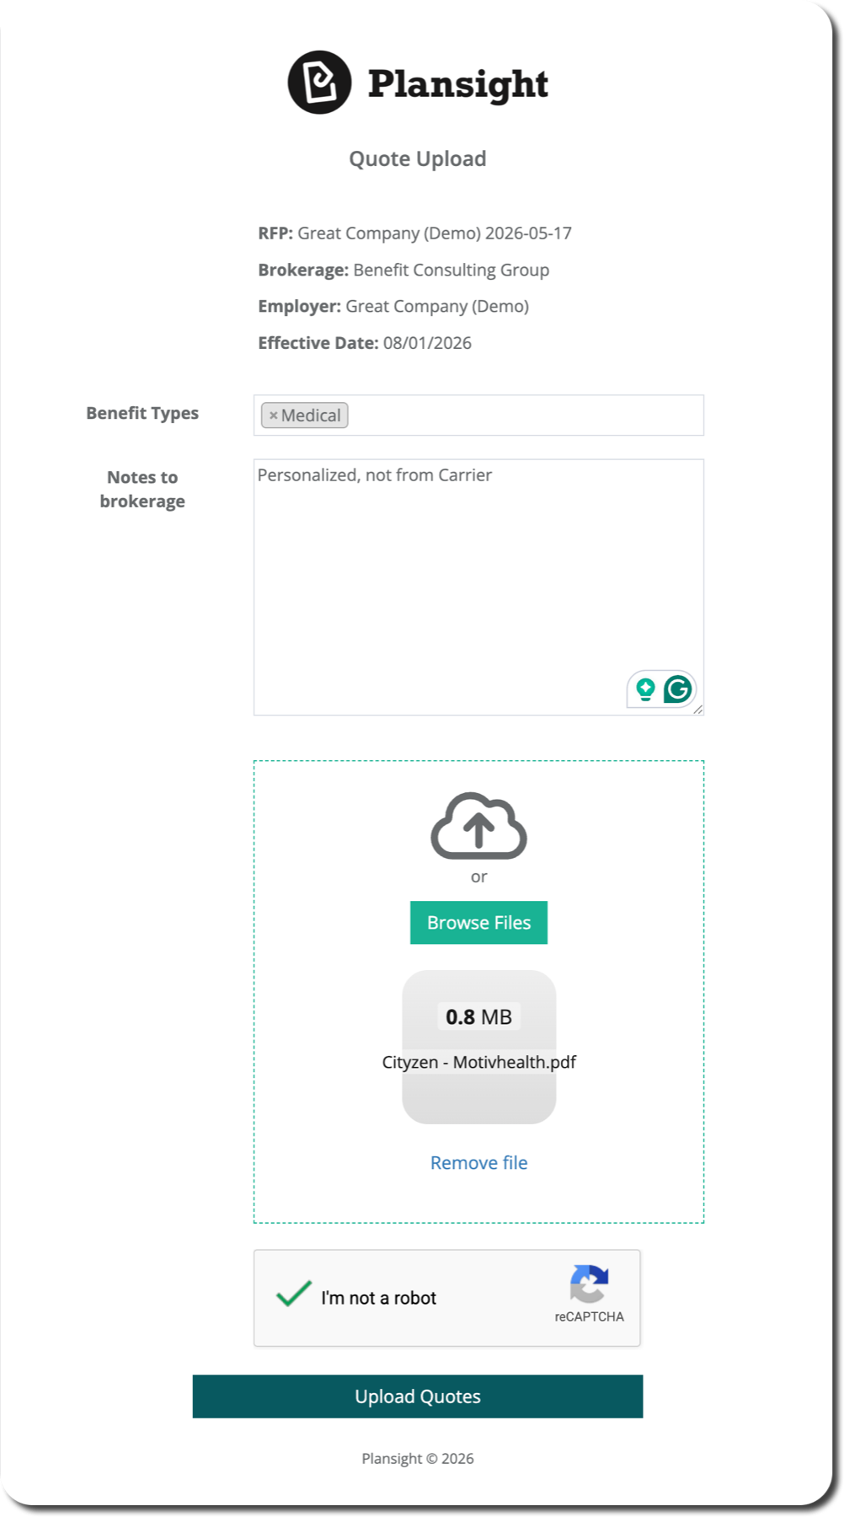Open the Benefit Types selection field

coord(478,415)
